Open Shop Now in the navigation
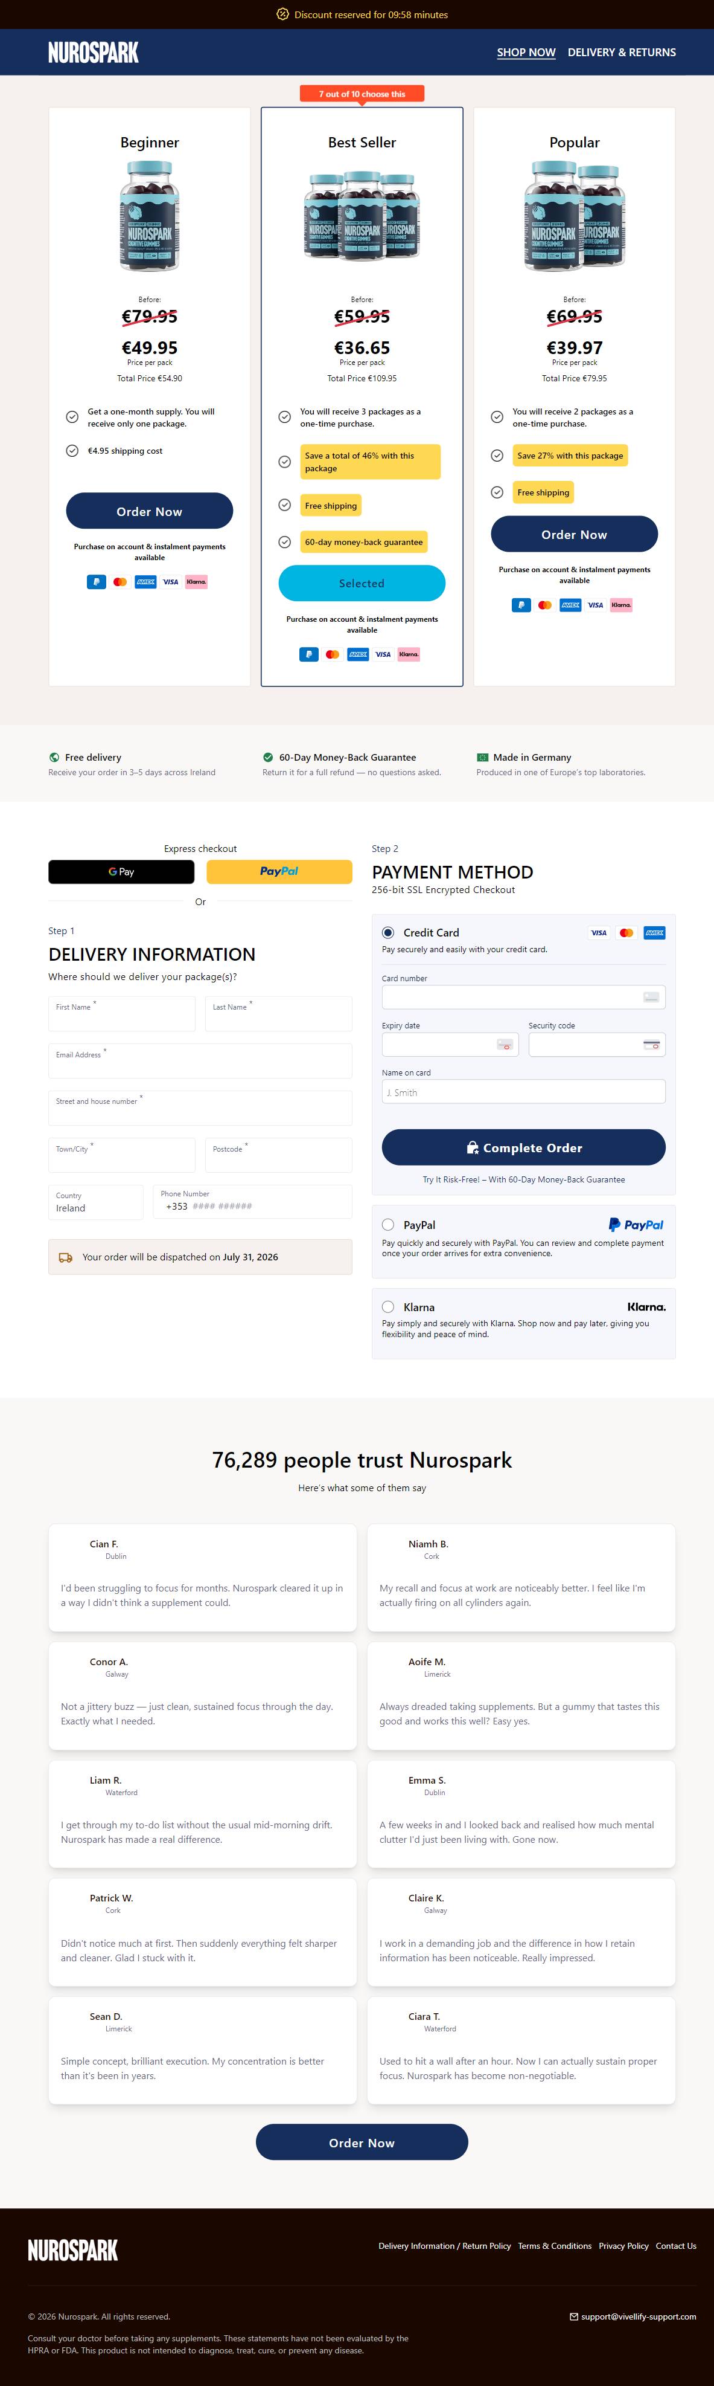Viewport: 714px width, 2386px height. (x=526, y=52)
